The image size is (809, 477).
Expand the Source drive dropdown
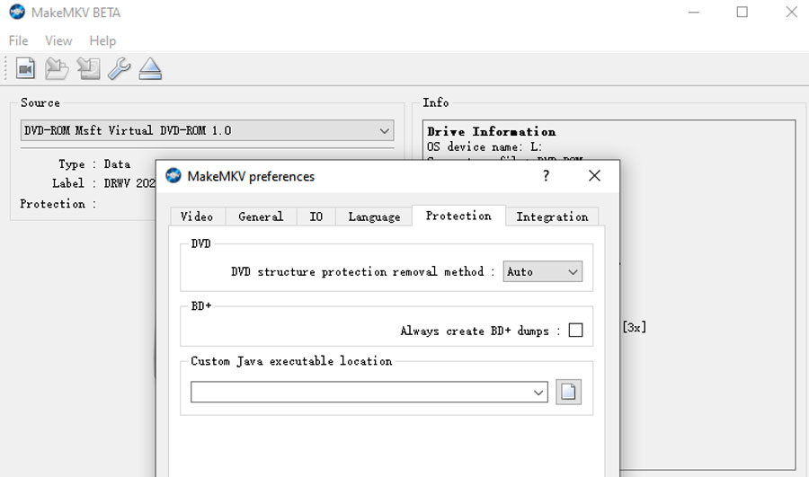tap(207, 130)
